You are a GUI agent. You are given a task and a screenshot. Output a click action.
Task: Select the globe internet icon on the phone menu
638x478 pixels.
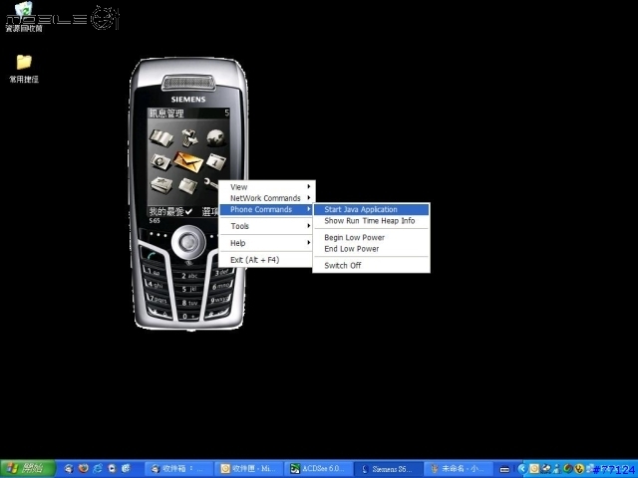point(215,137)
